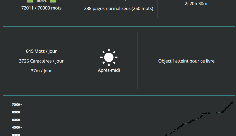The image size is (236, 136).
Task: Select '3726 Caractères / jour' statistic
Action: [x=41, y=61]
